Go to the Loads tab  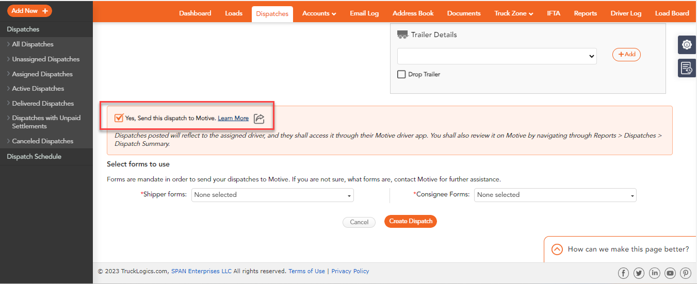(234, 13)
